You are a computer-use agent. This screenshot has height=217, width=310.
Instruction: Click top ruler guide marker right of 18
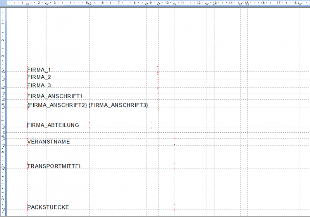[300, 4]
